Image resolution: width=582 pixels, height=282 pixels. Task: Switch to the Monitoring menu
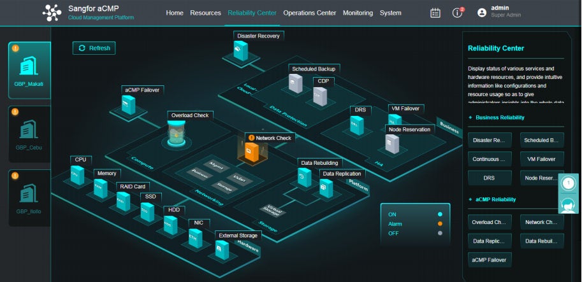[358, 13]
